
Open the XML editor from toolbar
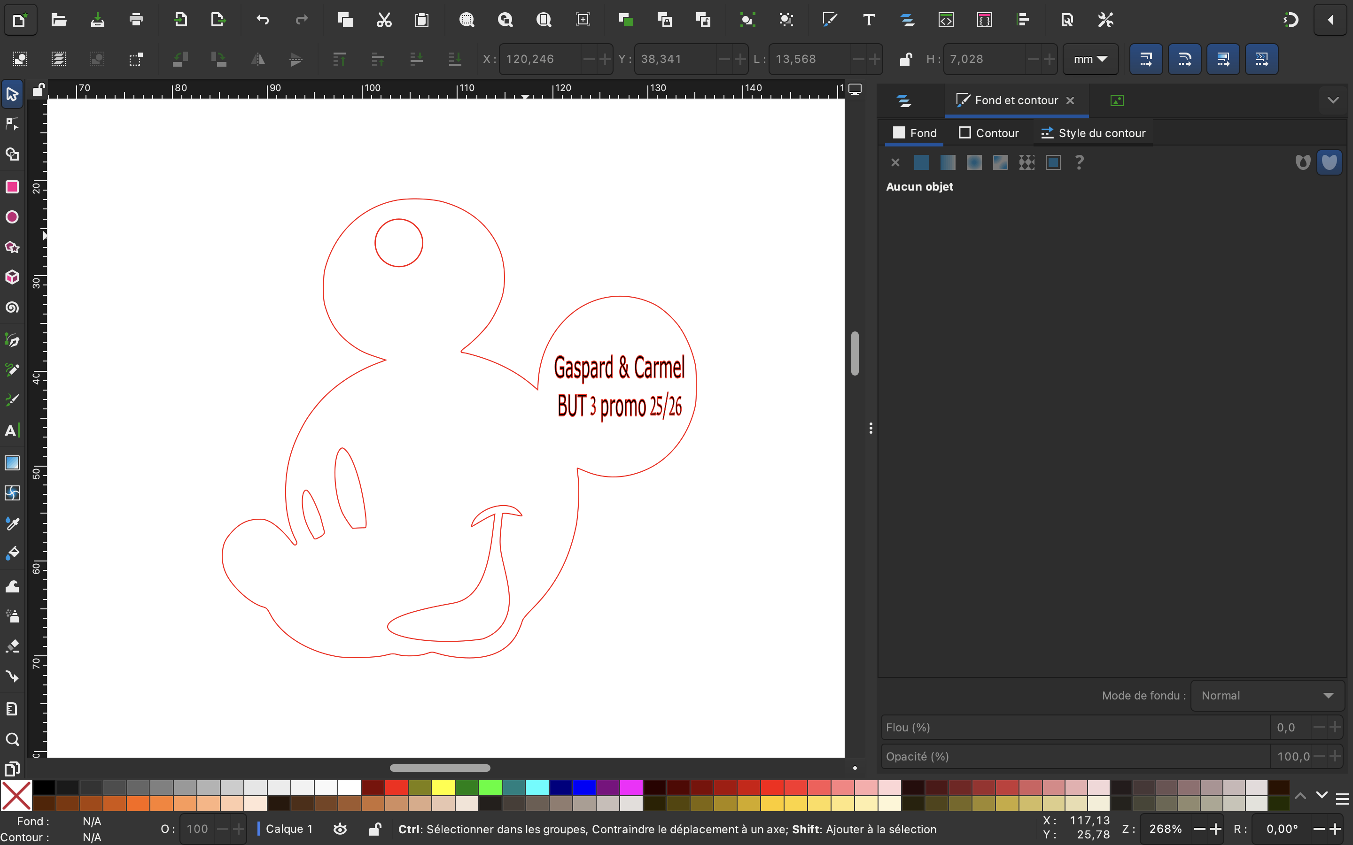click(945, 20)
